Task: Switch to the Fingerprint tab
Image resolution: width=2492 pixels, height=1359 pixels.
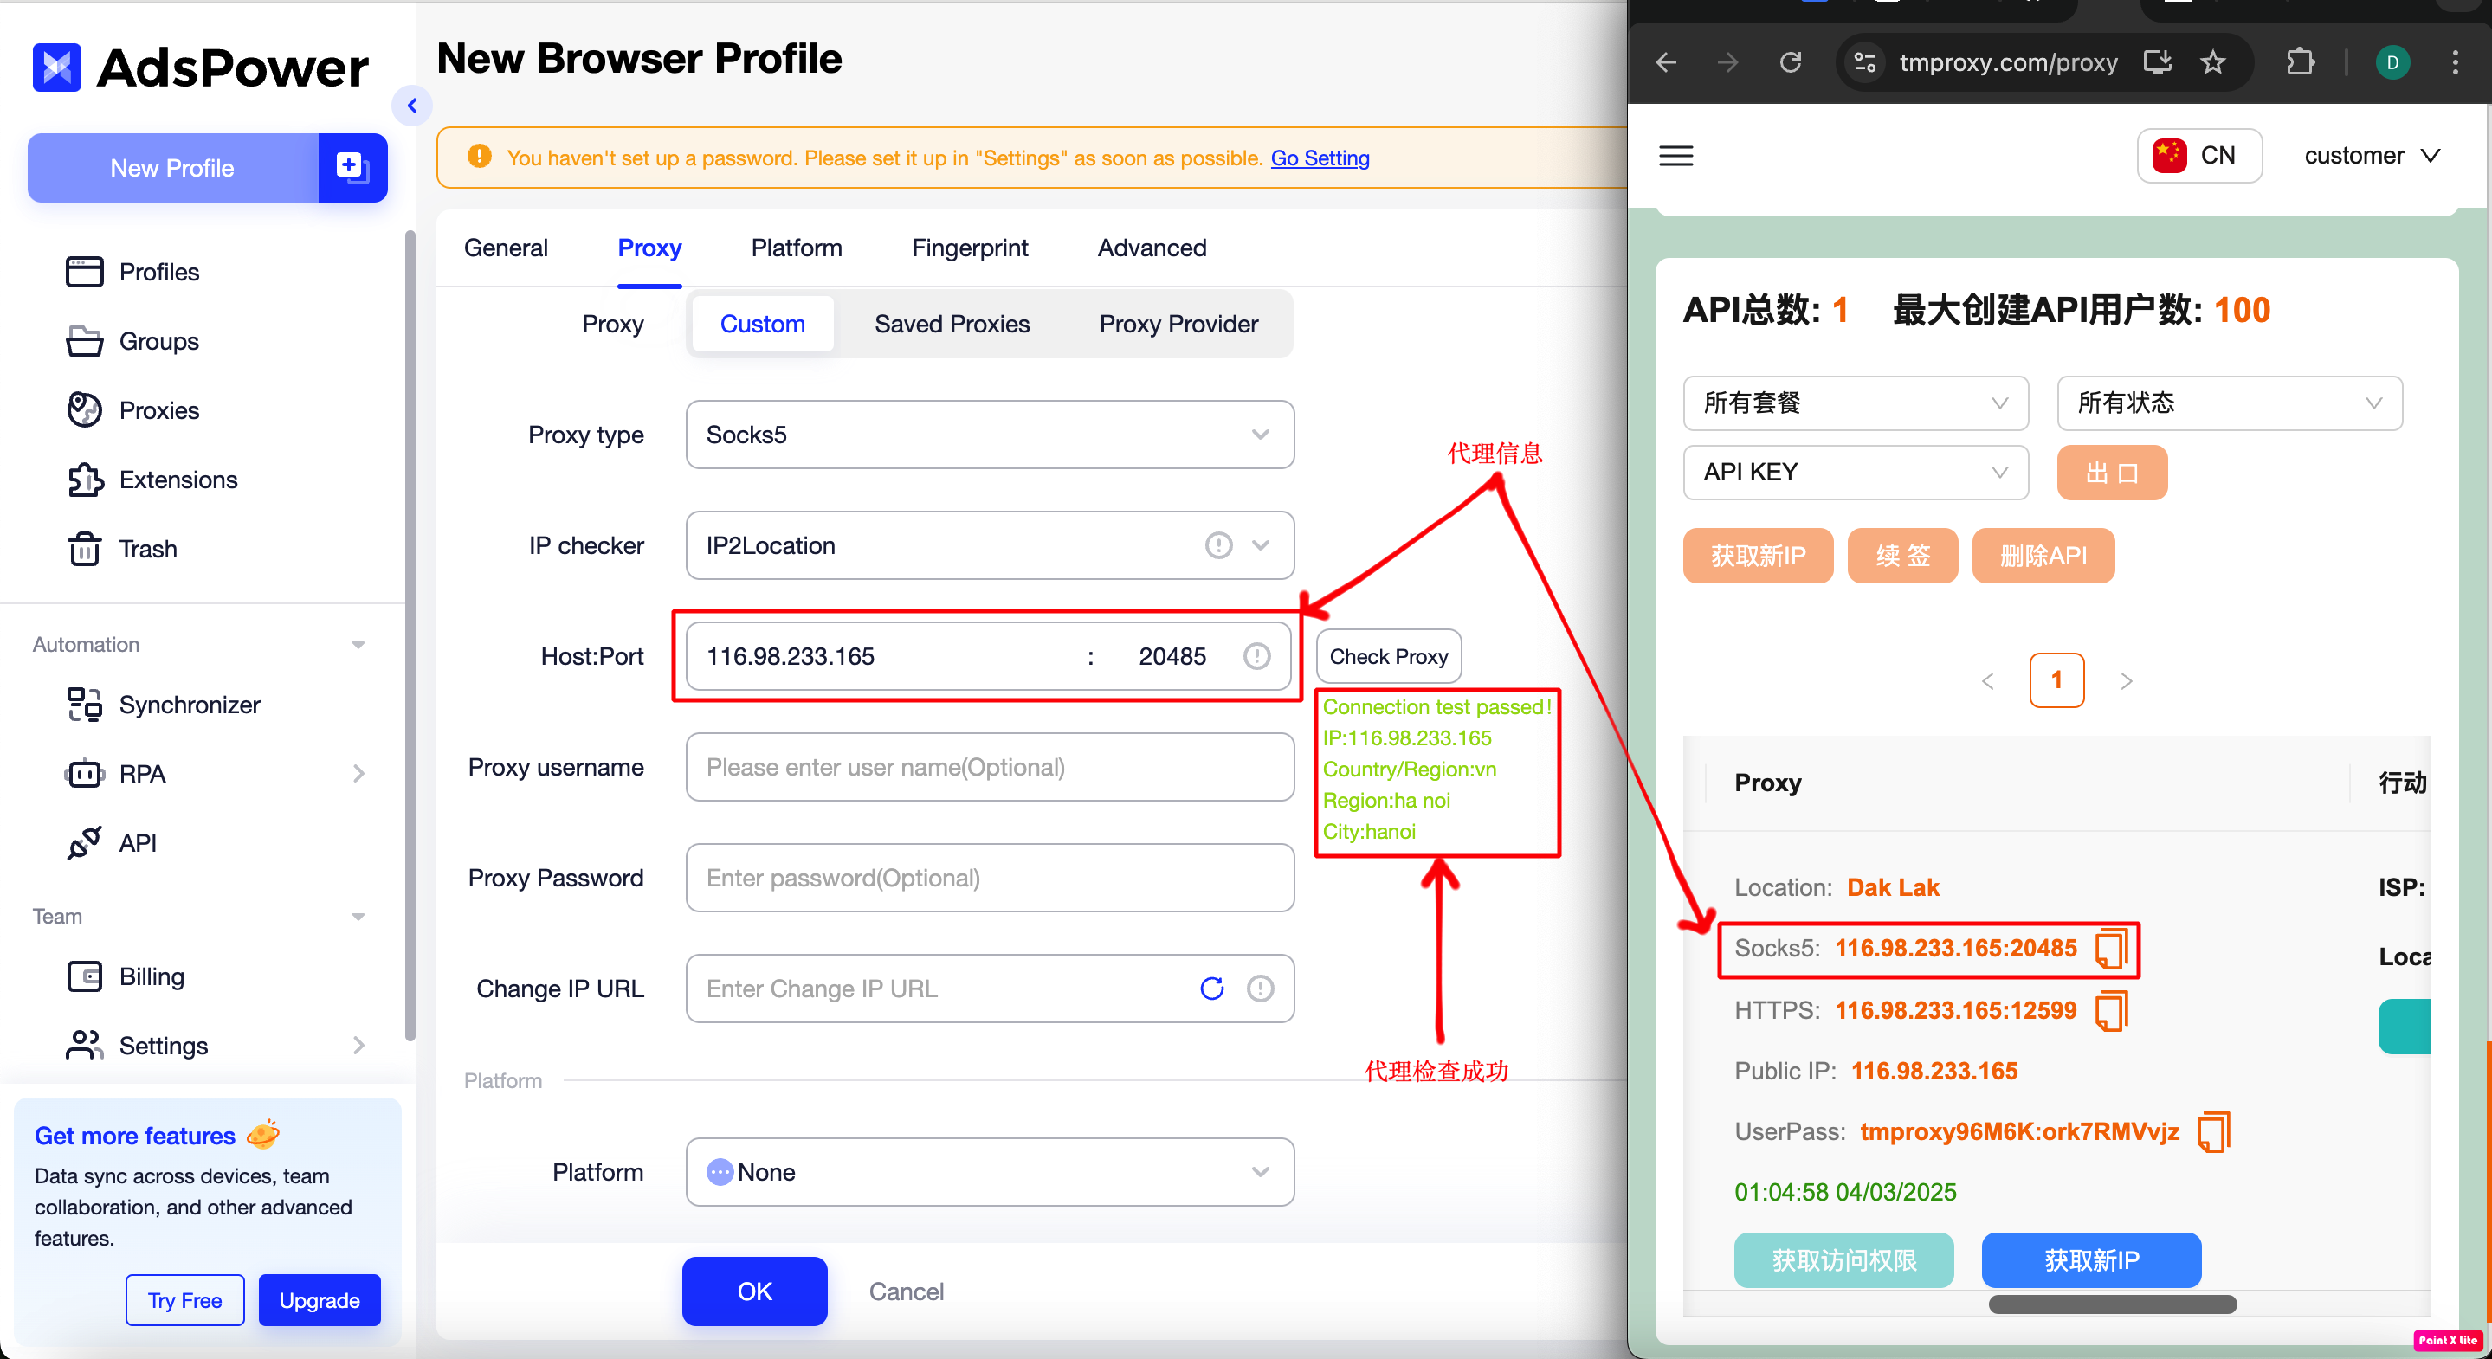Action: (969, 248)
